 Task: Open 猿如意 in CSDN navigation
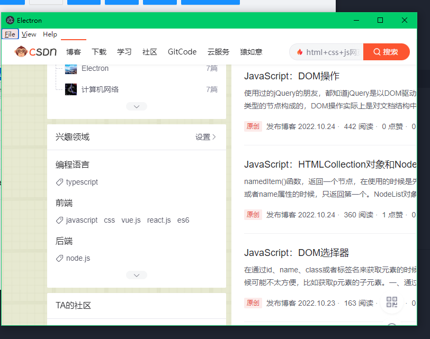click(x=251, y=52)
